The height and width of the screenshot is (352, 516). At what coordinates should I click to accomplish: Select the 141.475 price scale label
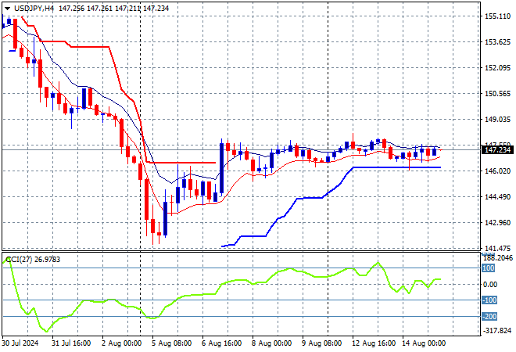(497, 248)
